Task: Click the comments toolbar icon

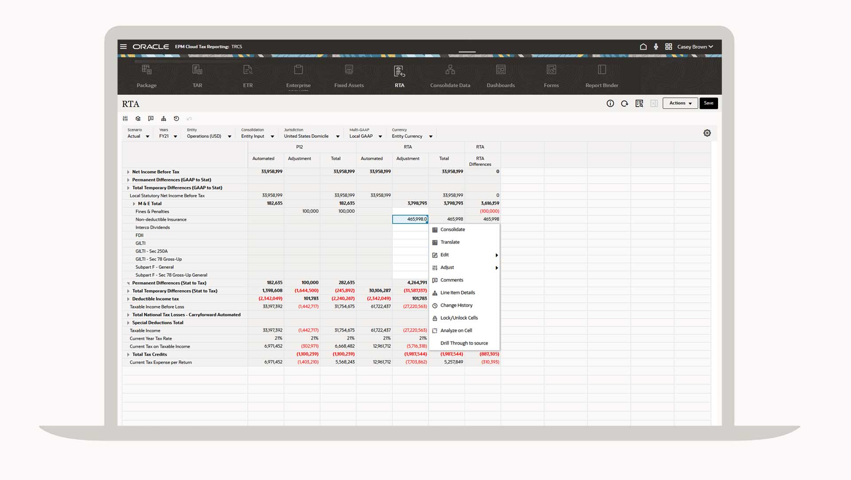Action: pos(151,119)
